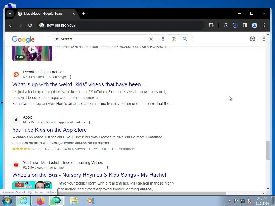Viewport: 275px width, 206px height.
Task: Open the tab search dropdown
Action: tap(10, 14)
